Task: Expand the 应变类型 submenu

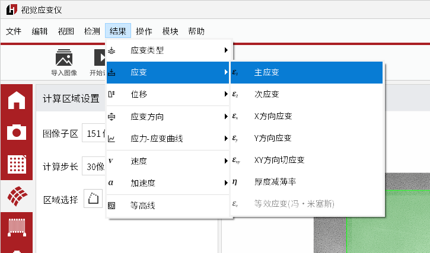Action: [x=168, y=50]
